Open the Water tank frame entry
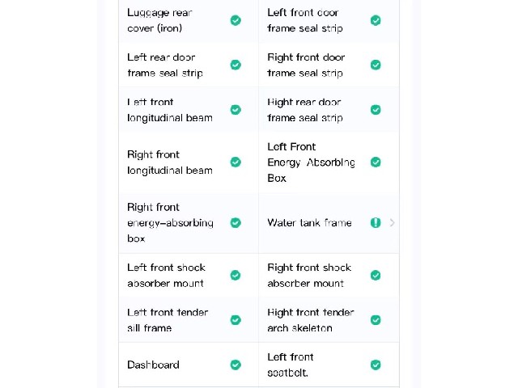This screenshot has width=518, height=388. point(329,223)
